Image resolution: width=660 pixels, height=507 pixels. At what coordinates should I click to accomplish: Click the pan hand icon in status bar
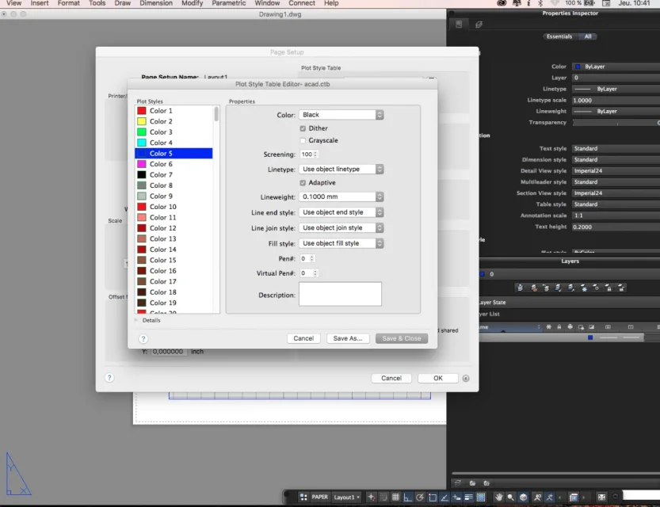(x=499, y=497)
